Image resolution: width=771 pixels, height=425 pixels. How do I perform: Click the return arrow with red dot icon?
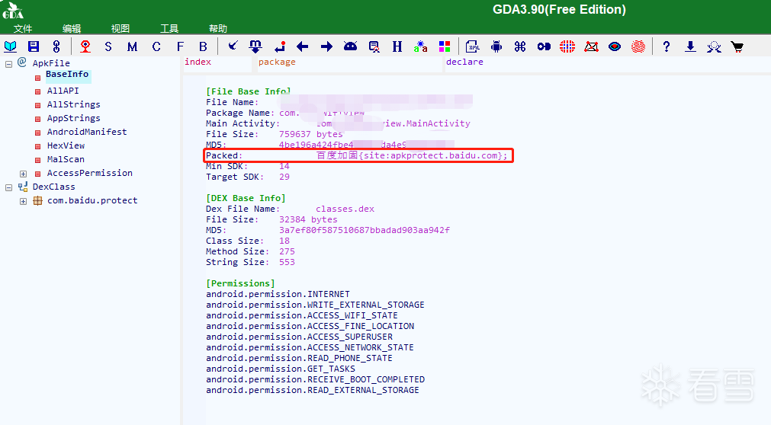coord(280,46)
